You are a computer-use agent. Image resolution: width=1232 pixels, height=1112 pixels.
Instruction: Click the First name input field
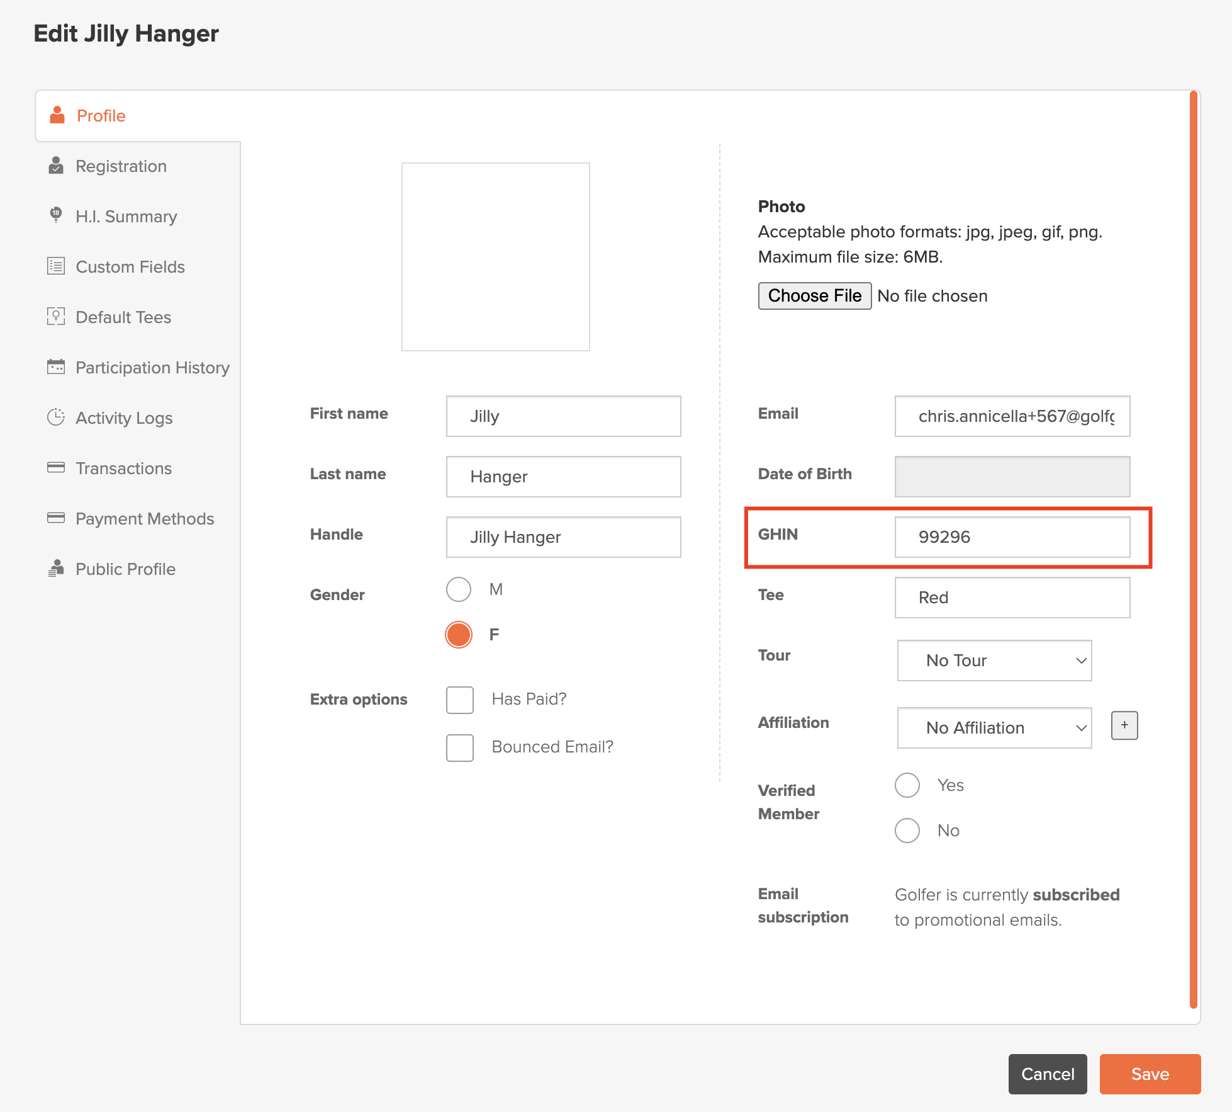pyautogui.click(x=564, y=416)
